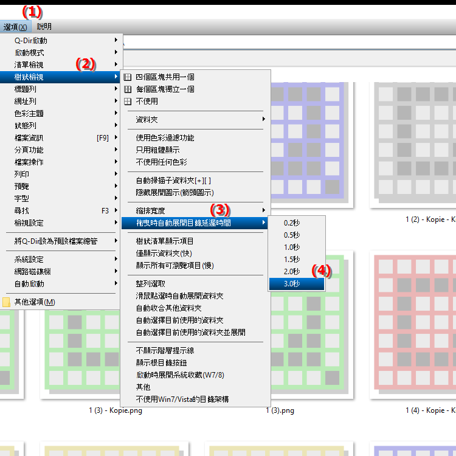The image size is (456, 456).
Task: Choose 每個區塊獨立一個 tree view
Action: 196,89
